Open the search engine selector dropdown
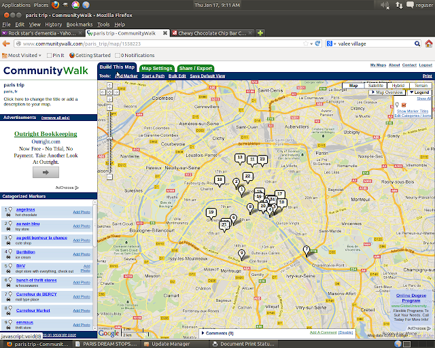The width and height of the screenshot is (435, 348). tap(331, 43)
